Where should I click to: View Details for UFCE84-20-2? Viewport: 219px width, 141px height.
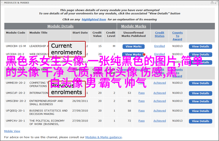click(200, 54)
